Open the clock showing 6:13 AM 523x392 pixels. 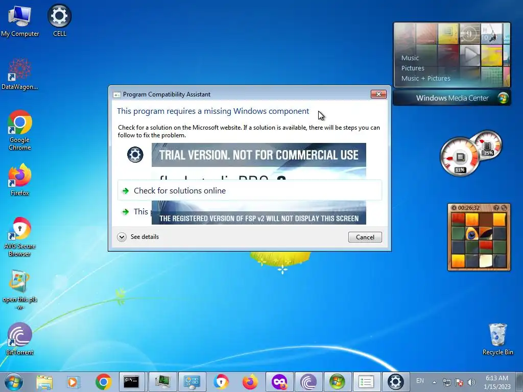pyautogui.click(x=497, y=382)
